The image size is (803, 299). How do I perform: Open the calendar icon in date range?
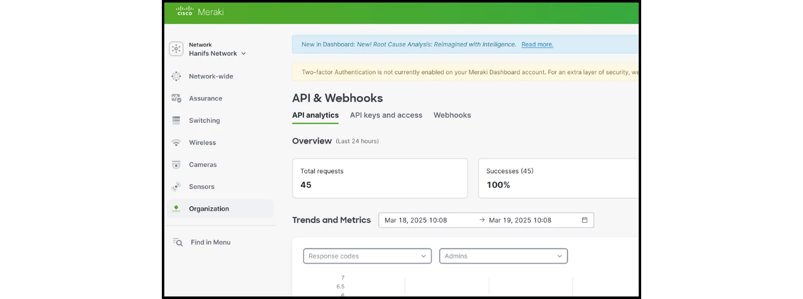[x=584, y=220]
